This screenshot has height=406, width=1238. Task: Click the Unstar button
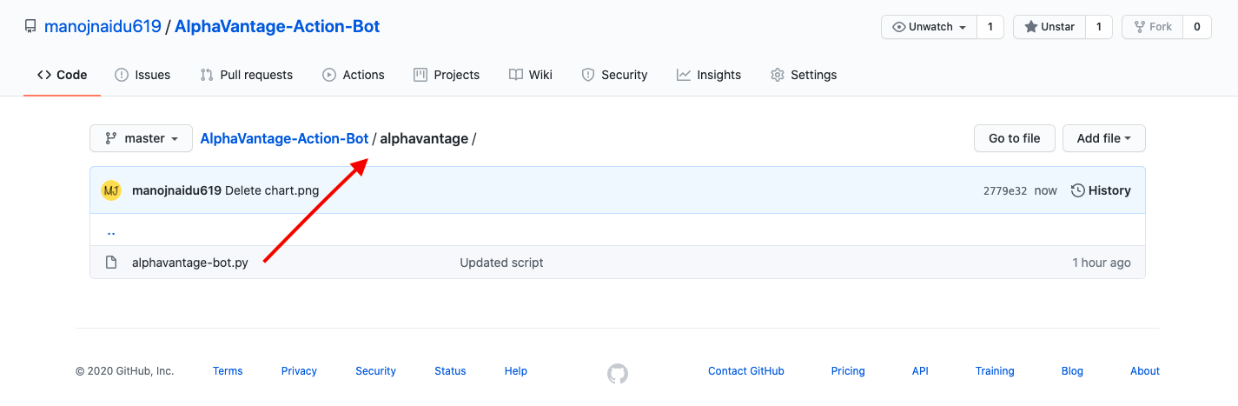coord(1049,27)
